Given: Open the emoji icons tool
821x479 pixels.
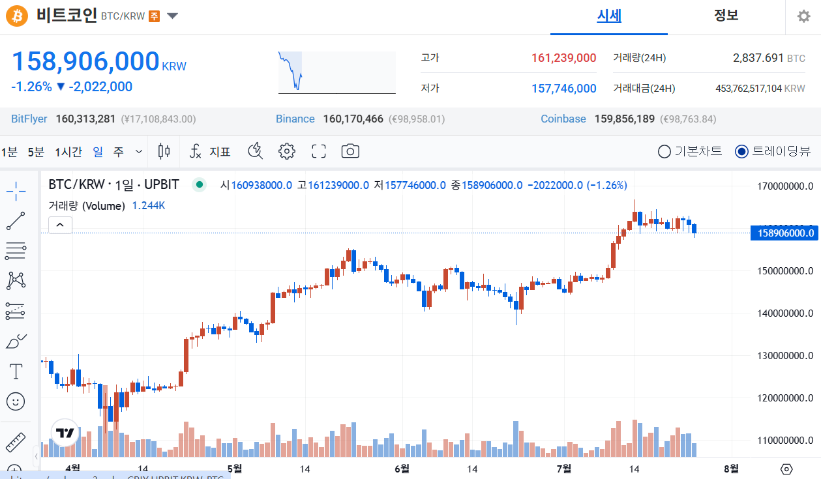Looking at the screenshot, I should (16, 401).
